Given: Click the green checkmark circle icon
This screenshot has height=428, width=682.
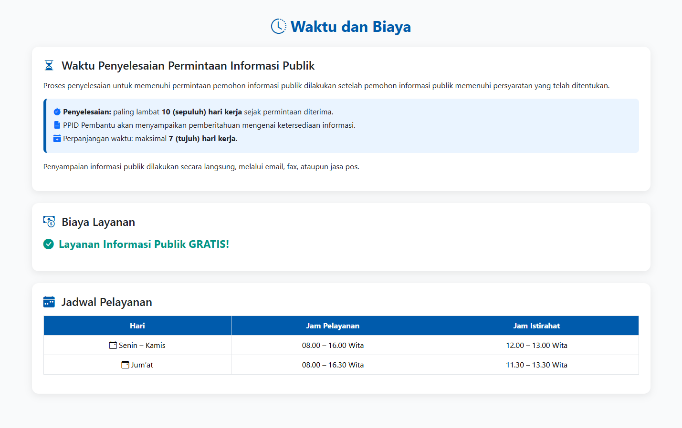Looking at the screenshot, I should [49, 244].
